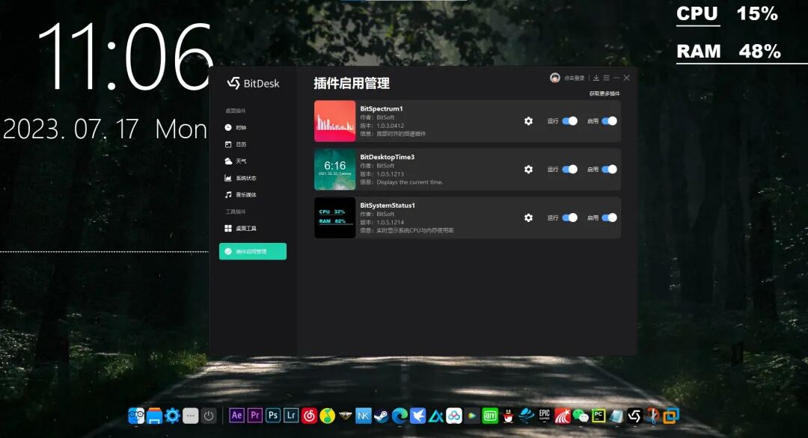Open WeChat from the dock
This screenshot has width=808, height=438.
tap(581, 416)
